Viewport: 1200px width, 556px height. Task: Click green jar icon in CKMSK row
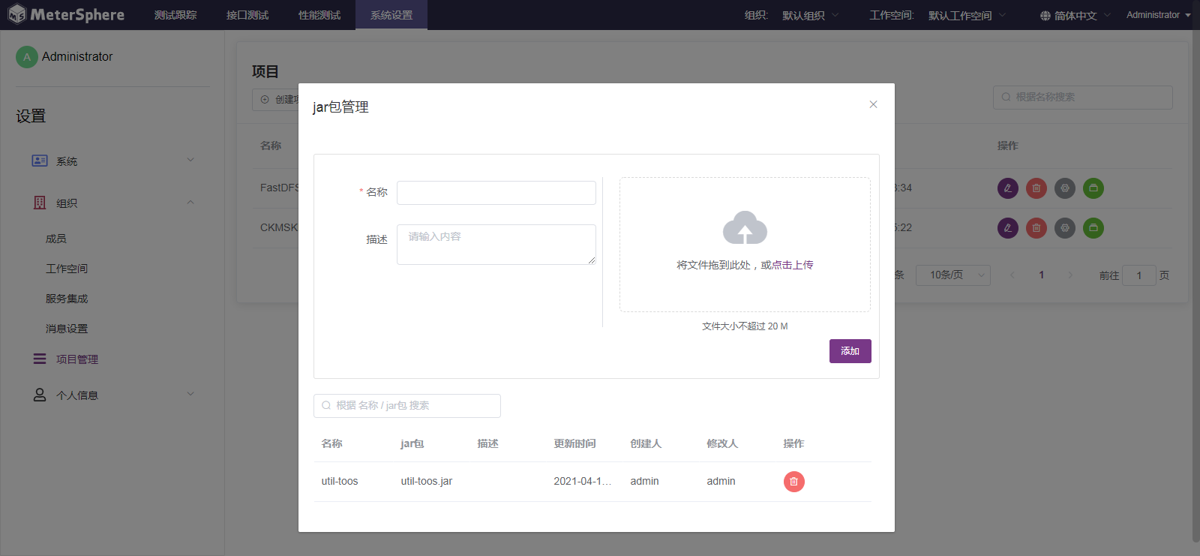click(x=1093, y=228)
